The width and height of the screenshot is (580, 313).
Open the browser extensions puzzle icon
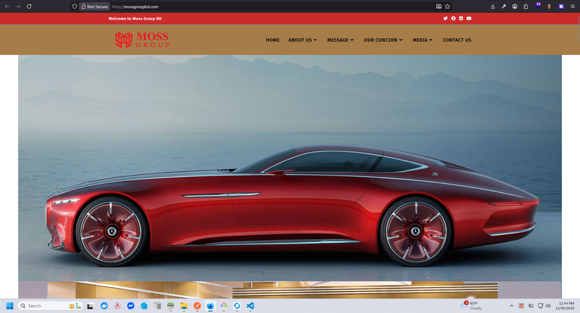click(525, 6)
